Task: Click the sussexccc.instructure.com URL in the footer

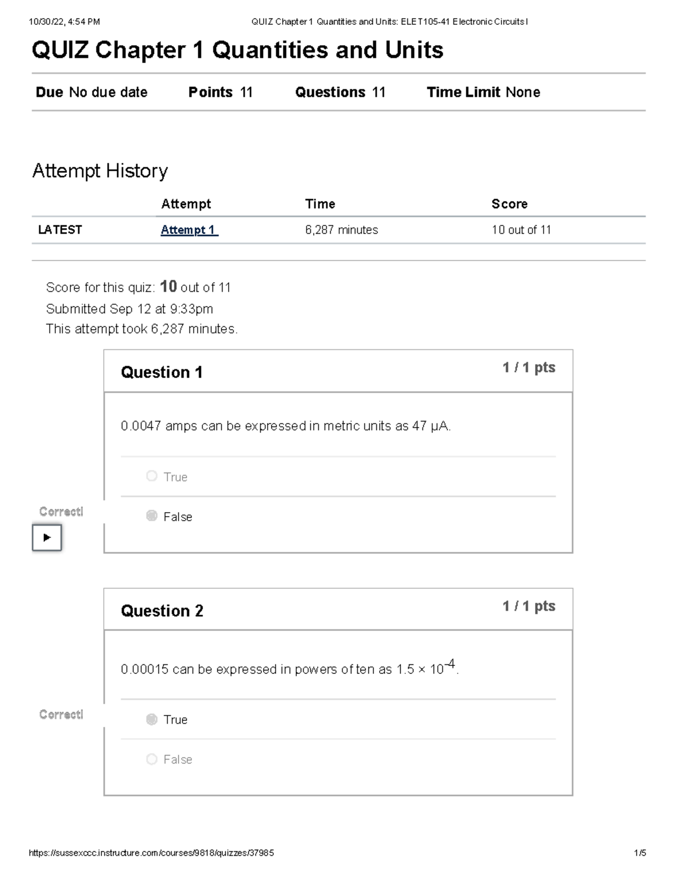Action: pyautogui.click(x=151, y=853)
